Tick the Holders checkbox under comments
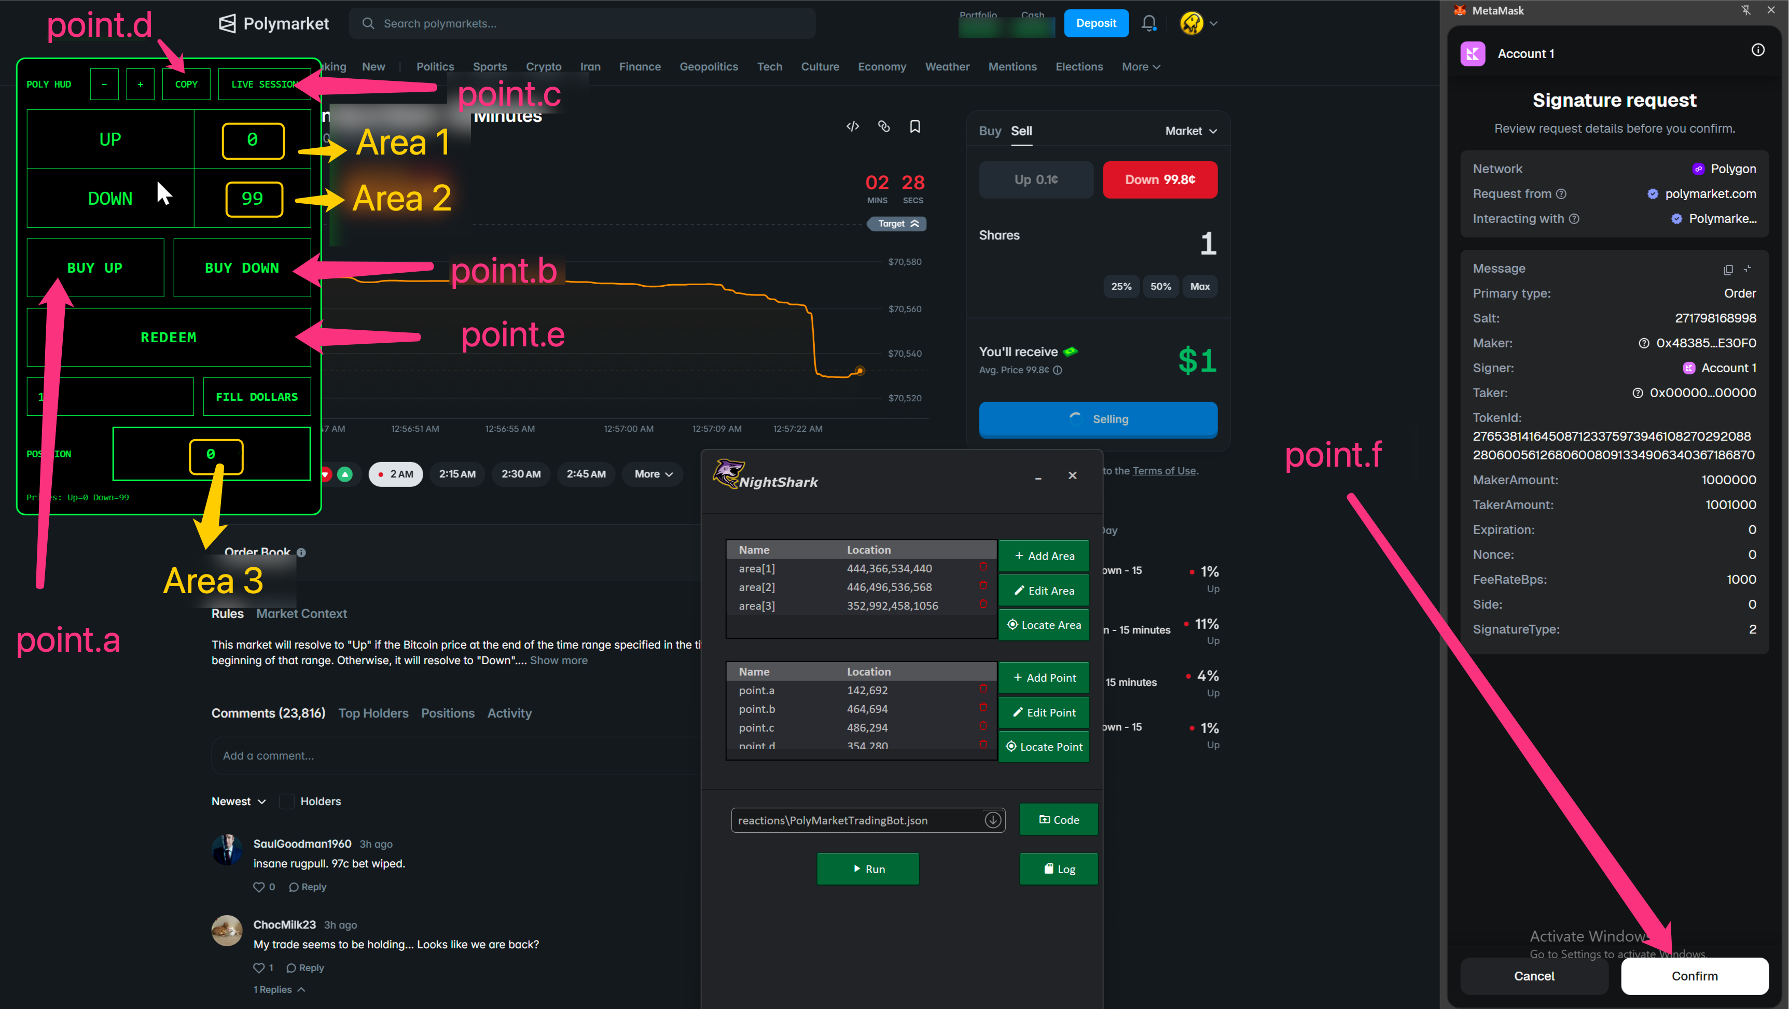The width and height of the screenshot is (1789, 1009). (x=286, y=802)
